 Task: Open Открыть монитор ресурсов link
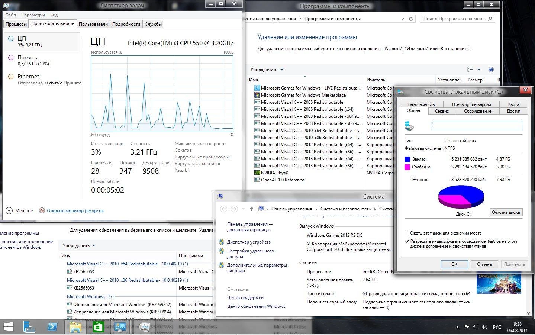[75, 211]
